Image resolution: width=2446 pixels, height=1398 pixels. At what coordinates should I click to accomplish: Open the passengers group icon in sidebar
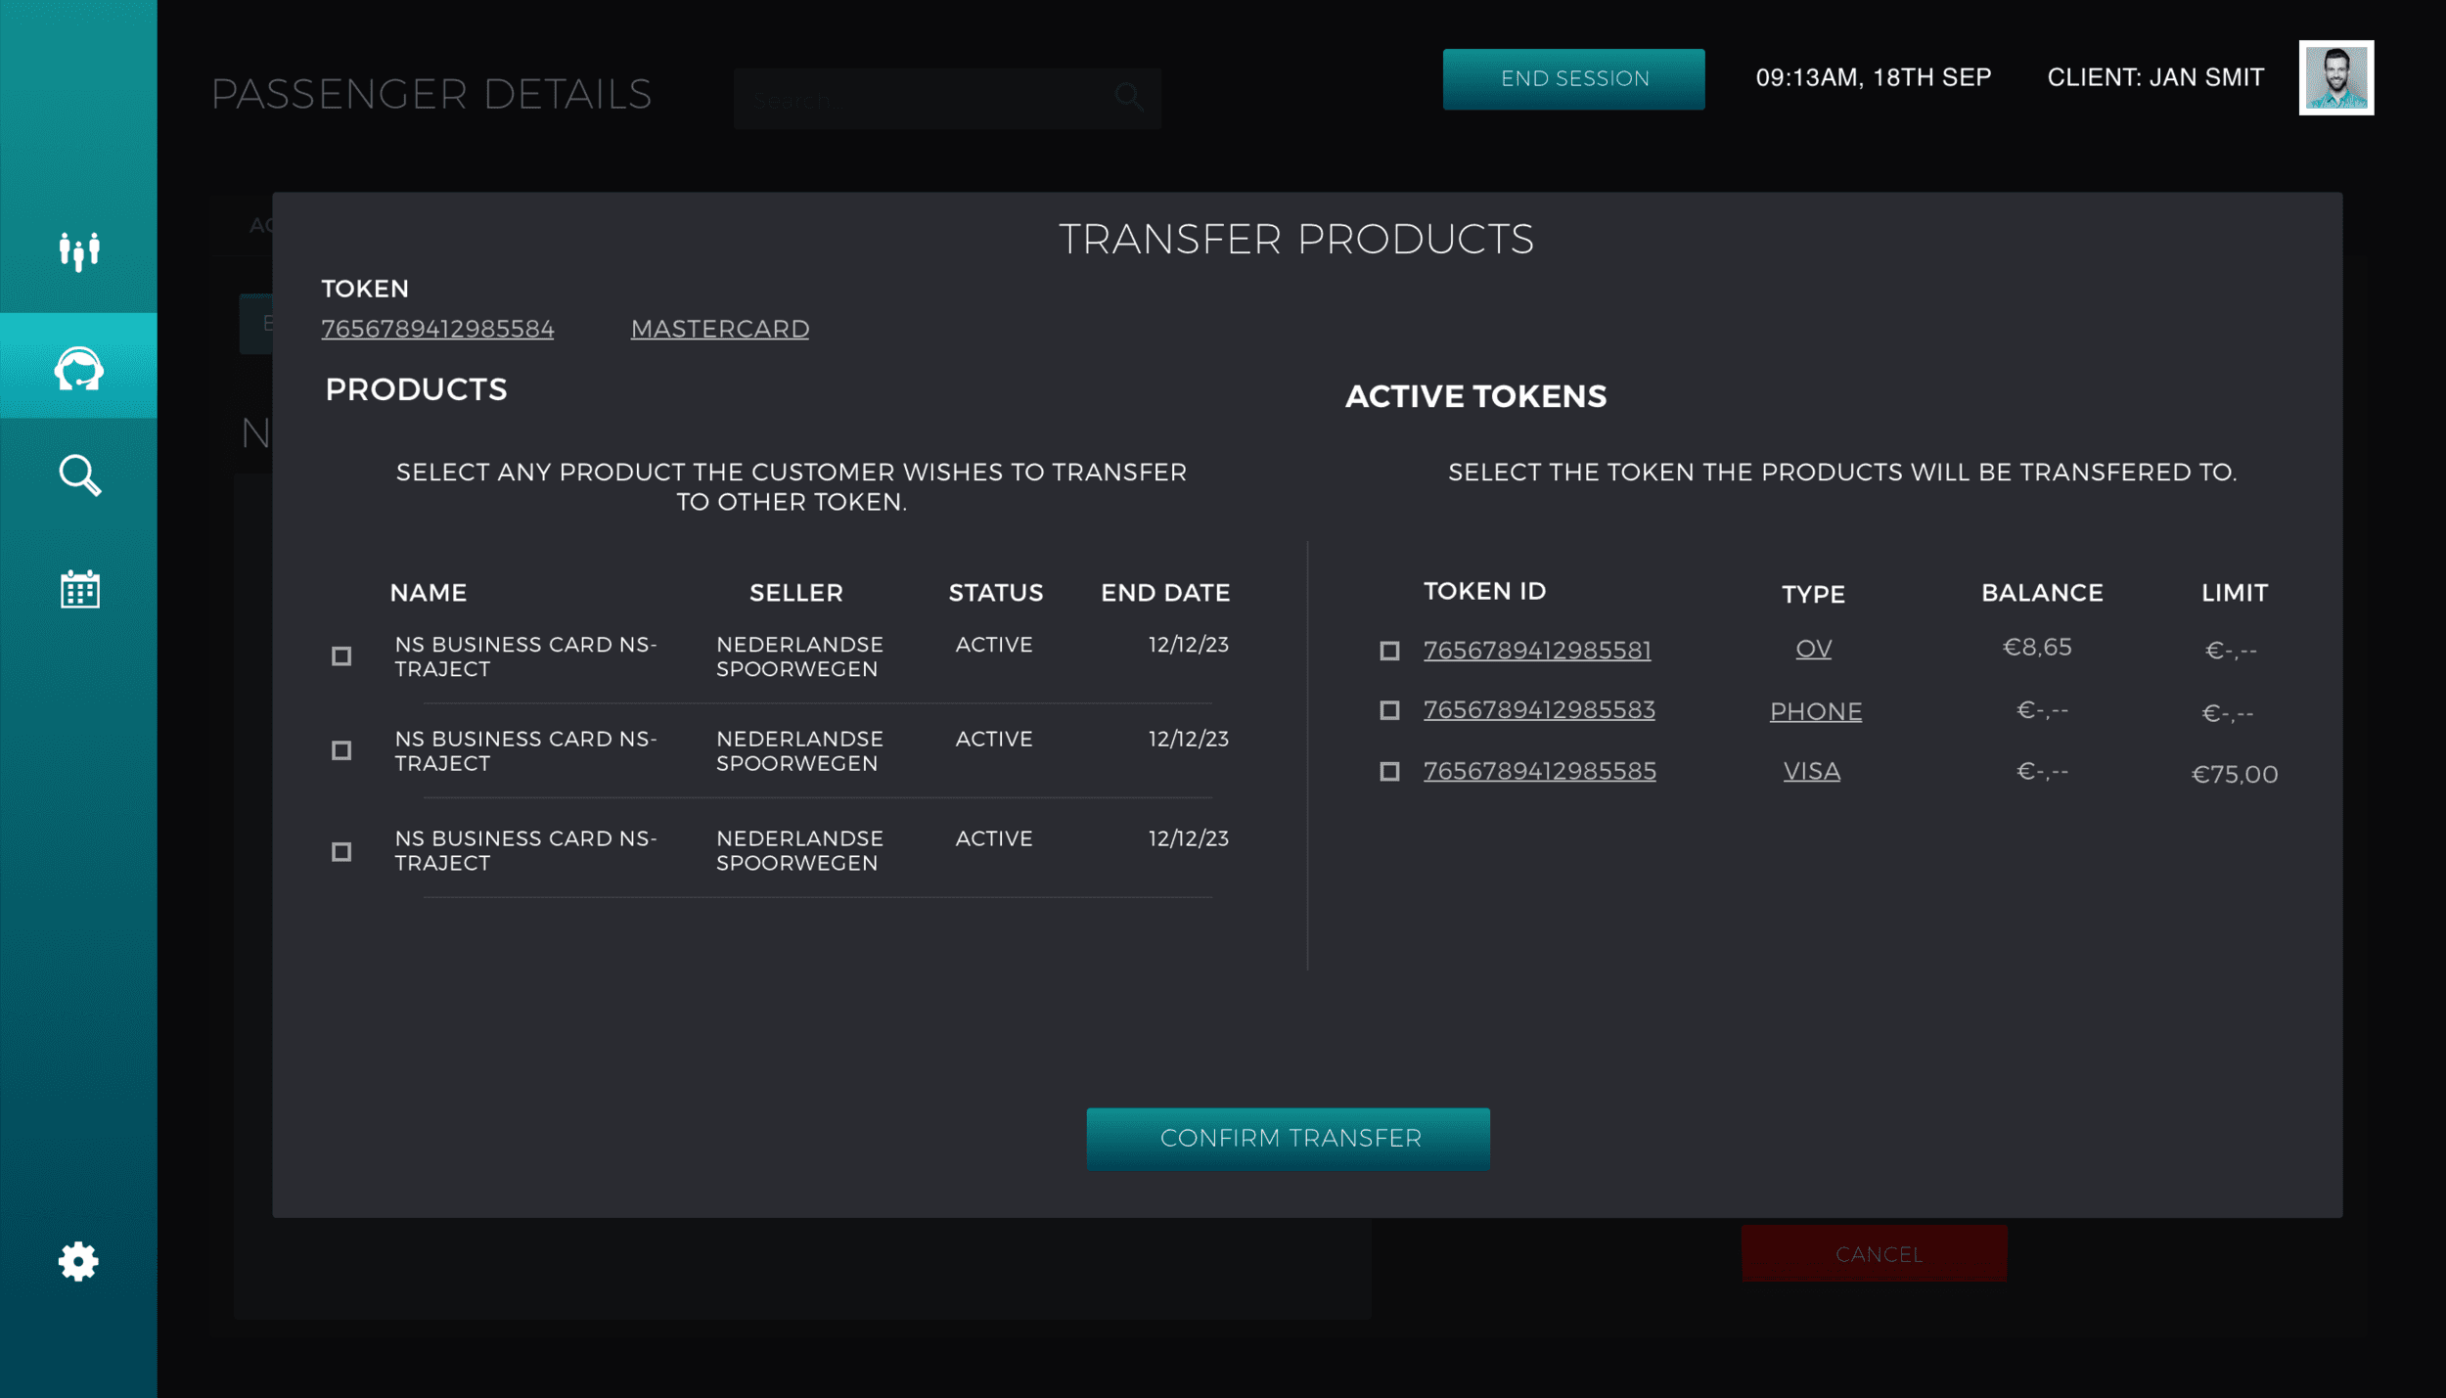click(x=79, y=250)
